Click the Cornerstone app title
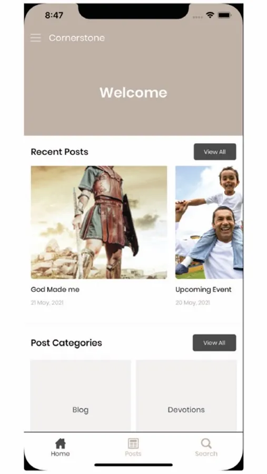Image resolution: width=267 pixels, height=474 pixels. pos(77,38)
